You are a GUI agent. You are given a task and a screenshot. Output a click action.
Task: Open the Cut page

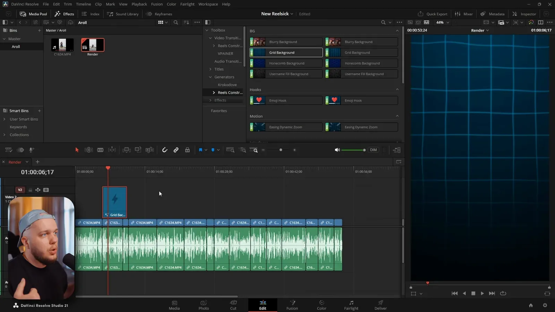[x=233, y=305]
